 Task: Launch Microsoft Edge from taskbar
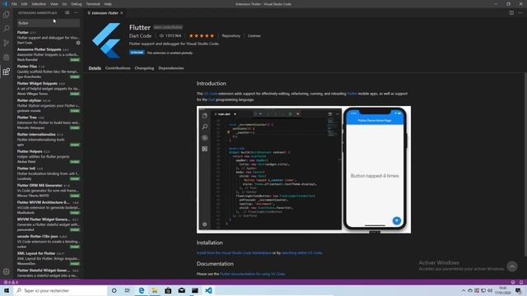(141, 290)
